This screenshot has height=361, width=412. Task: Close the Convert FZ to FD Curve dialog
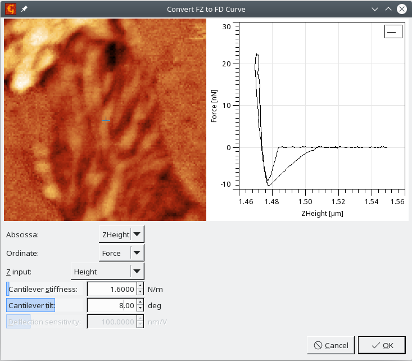402,9
